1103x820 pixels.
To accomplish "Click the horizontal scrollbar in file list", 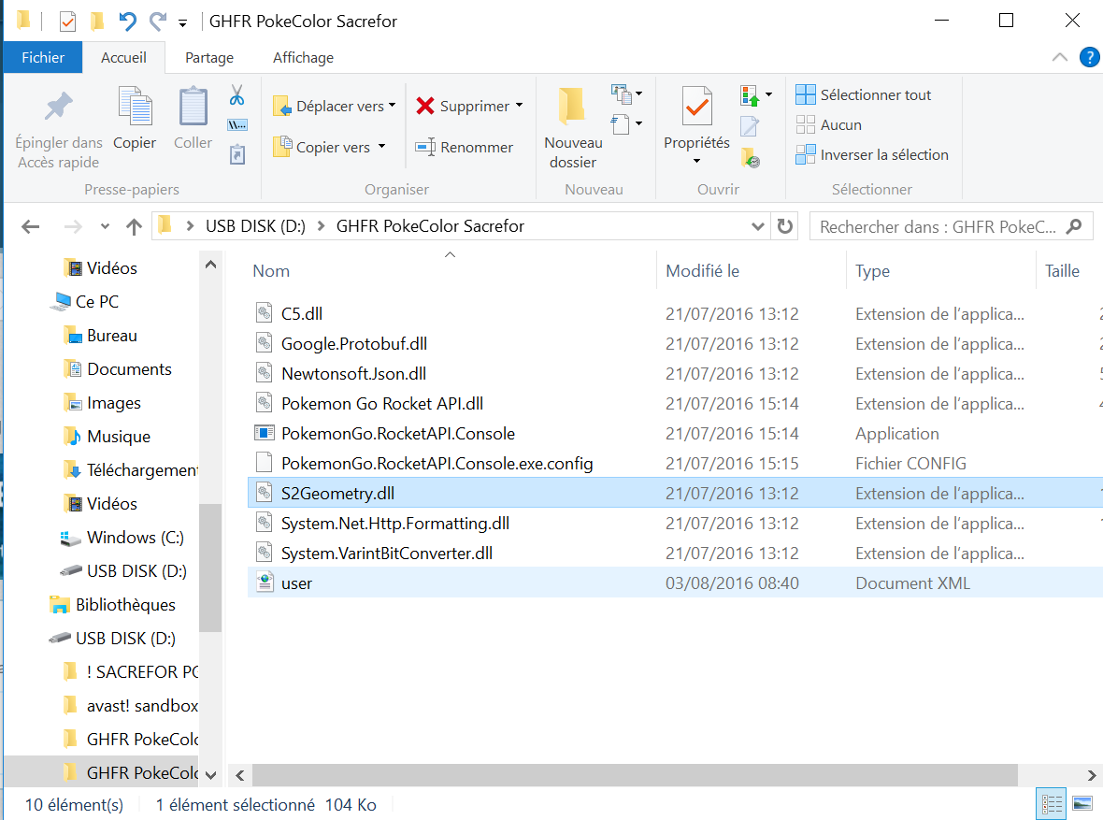I will pyautogui.click(x=635, y=775).
